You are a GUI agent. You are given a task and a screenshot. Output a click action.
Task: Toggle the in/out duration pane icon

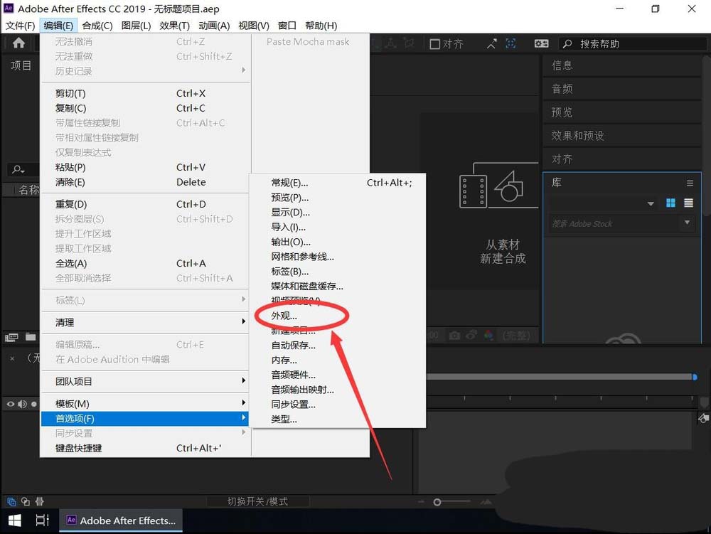40,501
